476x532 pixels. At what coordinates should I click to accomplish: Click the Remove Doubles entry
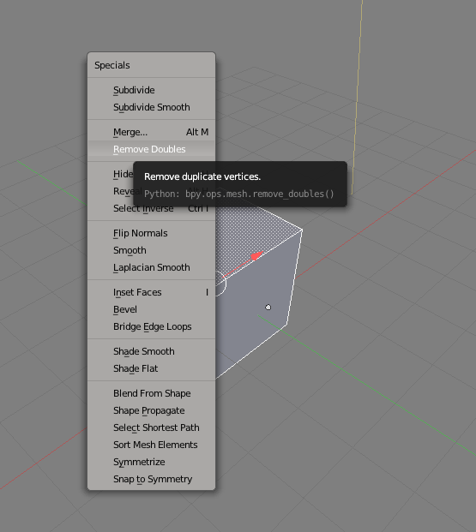(151, 149)
